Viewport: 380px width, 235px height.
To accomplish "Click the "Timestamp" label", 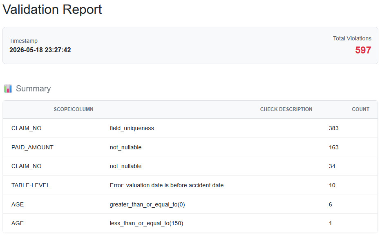I will (x=24, y=41).
